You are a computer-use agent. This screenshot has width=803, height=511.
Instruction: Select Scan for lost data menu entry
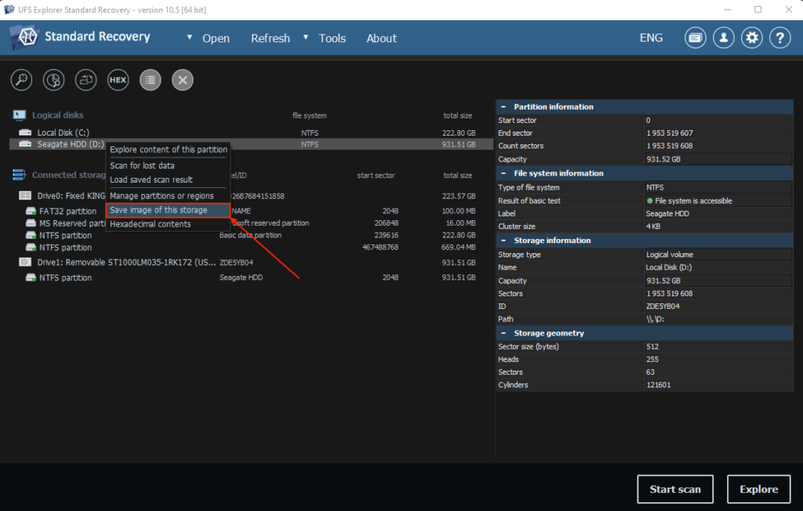142,165
